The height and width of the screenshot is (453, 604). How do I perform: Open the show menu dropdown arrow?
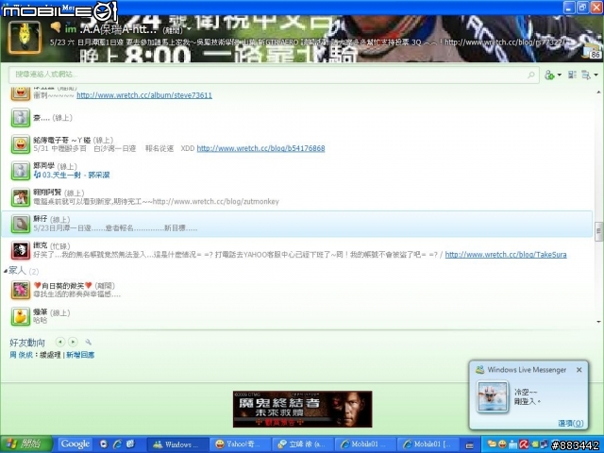click(x=596, y=75)
